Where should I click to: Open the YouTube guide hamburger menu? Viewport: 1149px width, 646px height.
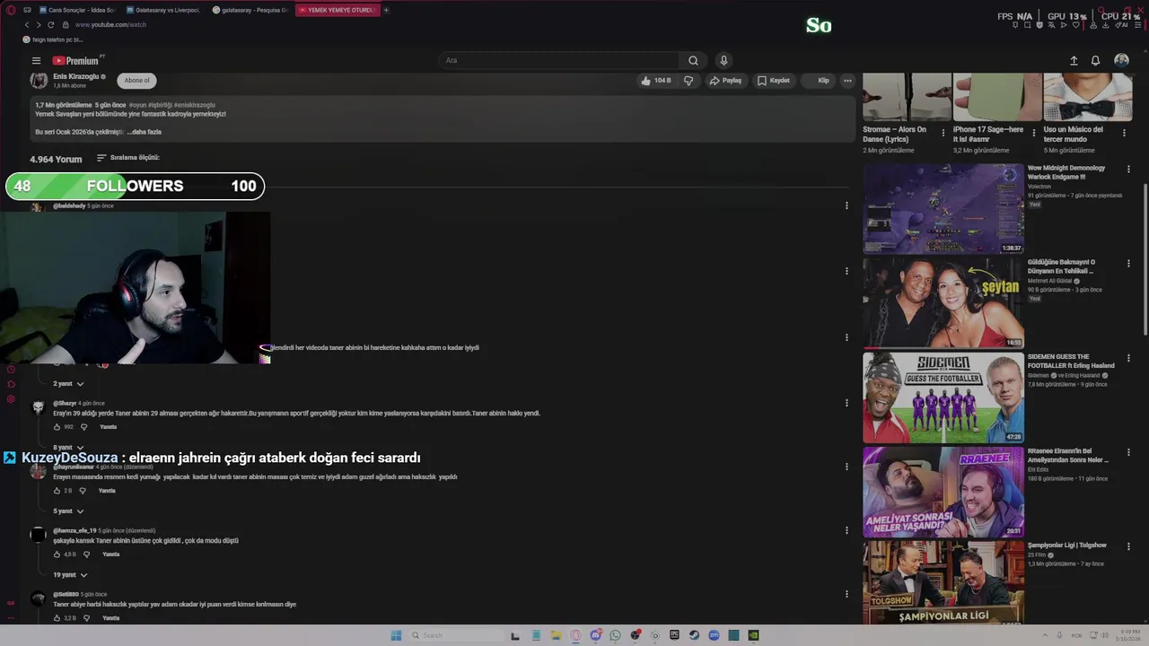click(x=36, y=61)
